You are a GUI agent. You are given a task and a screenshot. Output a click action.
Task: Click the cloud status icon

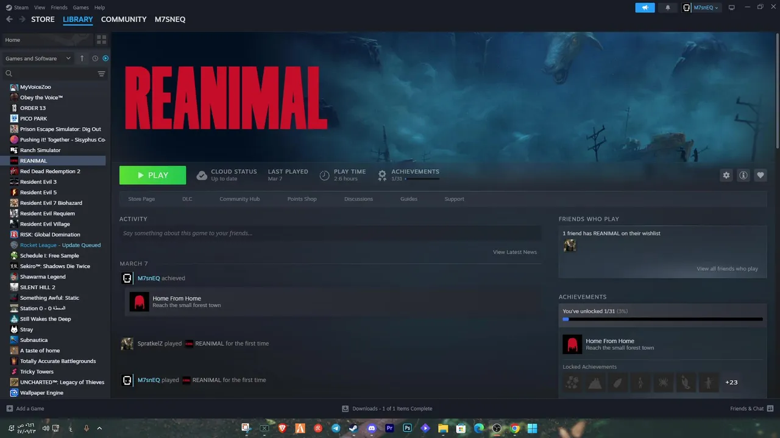(202, 175)
